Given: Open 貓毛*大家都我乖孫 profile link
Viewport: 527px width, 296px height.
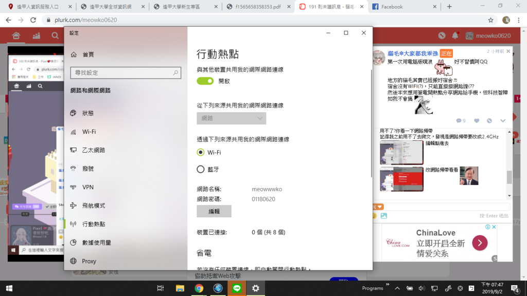Looking at the screenshot, I should (x=413, y=53).
